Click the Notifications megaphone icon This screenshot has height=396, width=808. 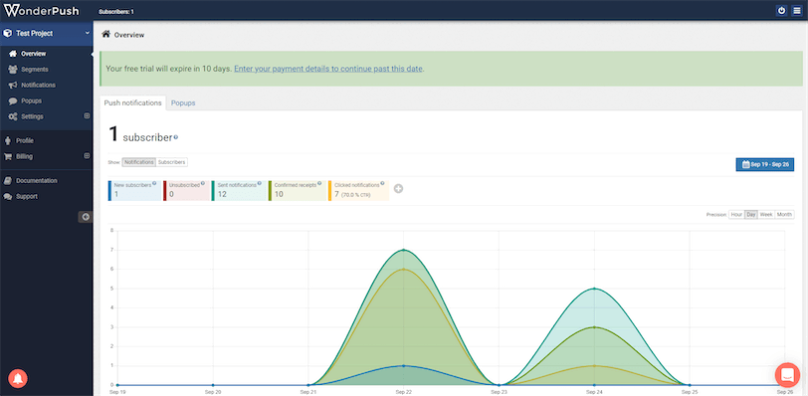coord(13,85)
